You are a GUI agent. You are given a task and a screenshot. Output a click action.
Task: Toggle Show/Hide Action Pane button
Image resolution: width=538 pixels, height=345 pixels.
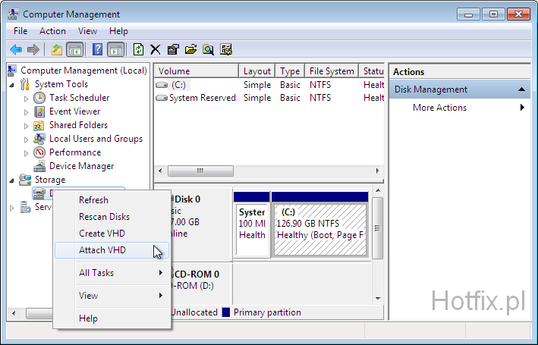tap(115, 49)
